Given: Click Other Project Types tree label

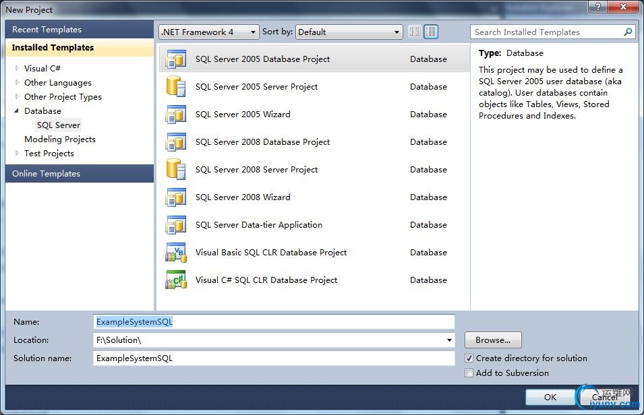Looking at the screenshot, I should (x=63, y=97).
